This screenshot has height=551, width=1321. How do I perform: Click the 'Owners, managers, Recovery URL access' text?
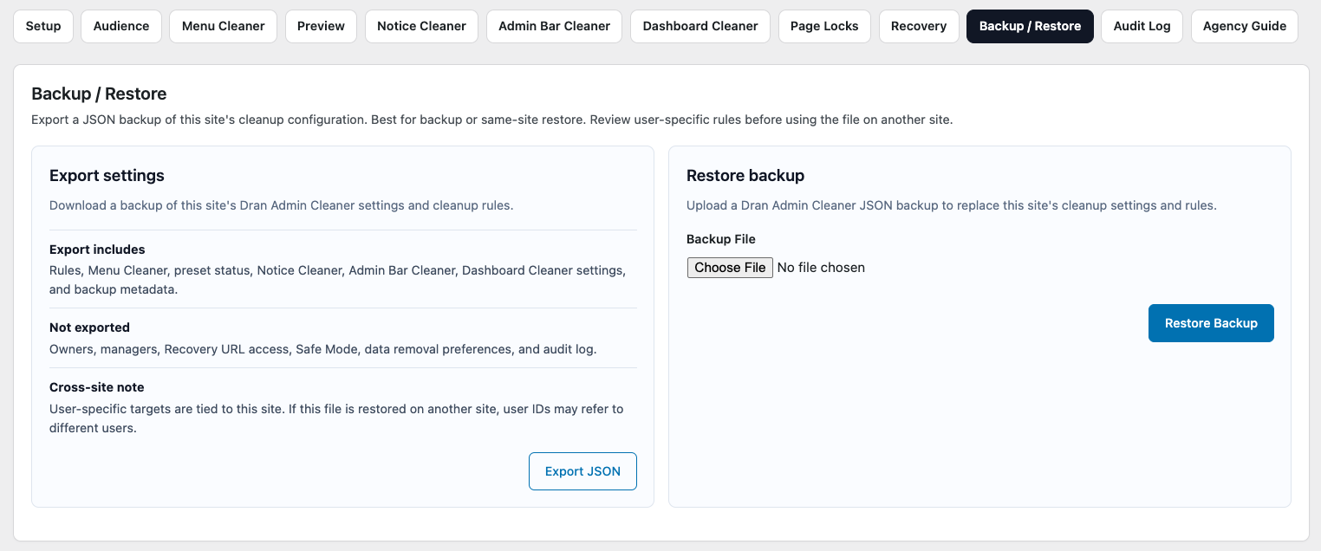coord(323,349)
